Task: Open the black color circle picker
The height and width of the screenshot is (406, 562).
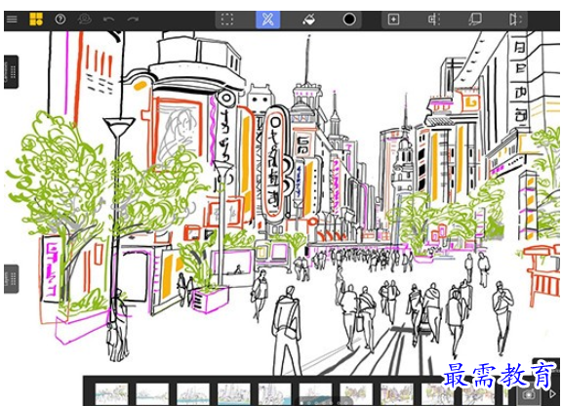Action: tap(349, 19)
